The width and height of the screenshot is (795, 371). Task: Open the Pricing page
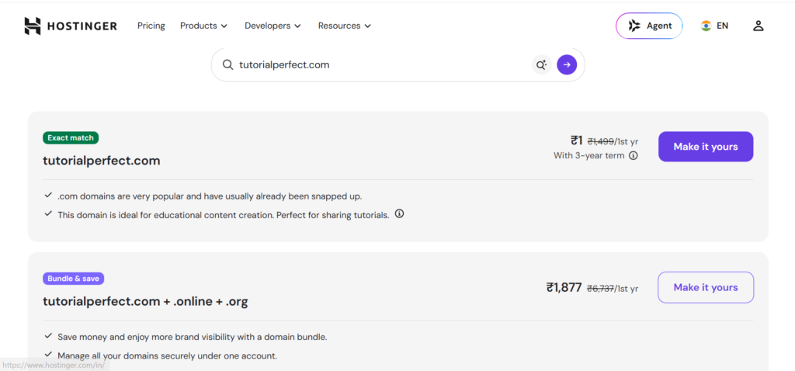151,26
